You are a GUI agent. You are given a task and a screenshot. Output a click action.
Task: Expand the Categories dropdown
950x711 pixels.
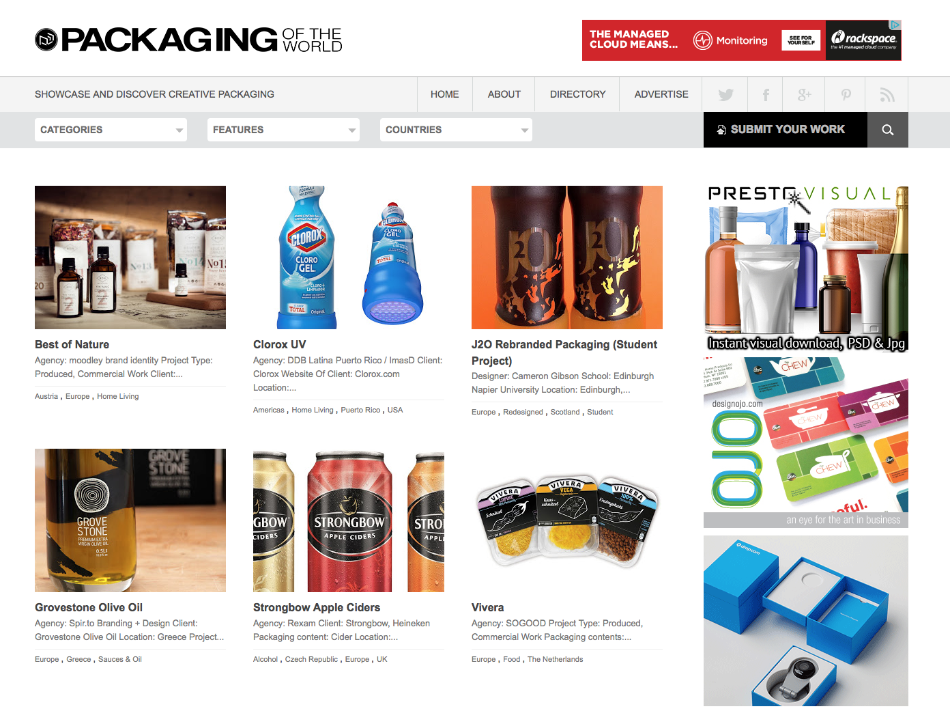coord(111,130)
